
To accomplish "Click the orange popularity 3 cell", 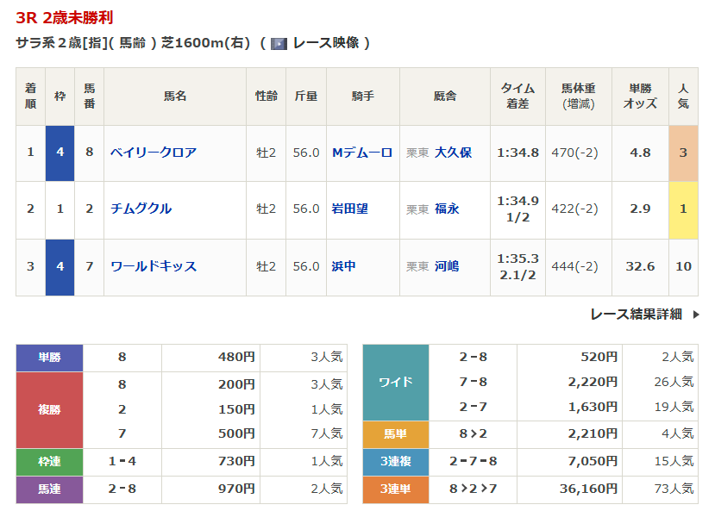I will point(683,153).
